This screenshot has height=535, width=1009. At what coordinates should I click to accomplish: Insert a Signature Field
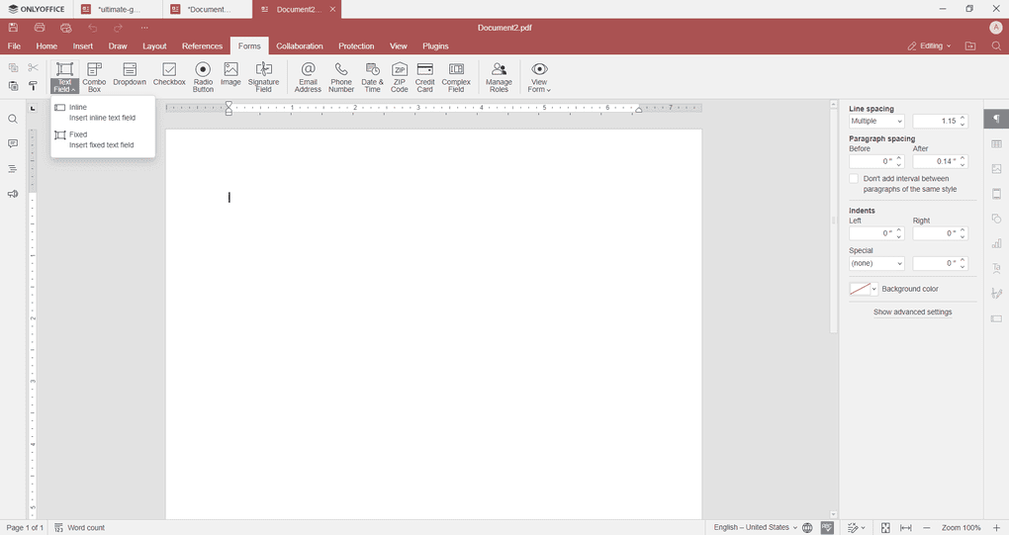click(264, 77)
